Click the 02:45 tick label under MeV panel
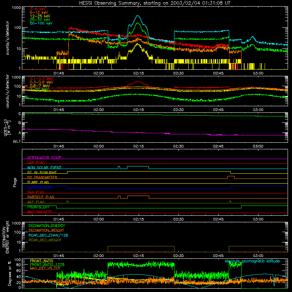 tap(218, 110)
